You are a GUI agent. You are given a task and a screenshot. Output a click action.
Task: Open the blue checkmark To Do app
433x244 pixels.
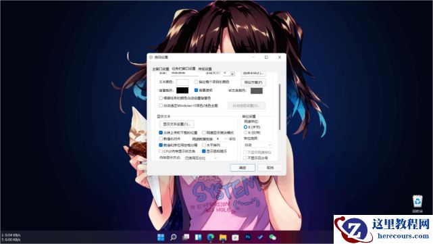260,237
